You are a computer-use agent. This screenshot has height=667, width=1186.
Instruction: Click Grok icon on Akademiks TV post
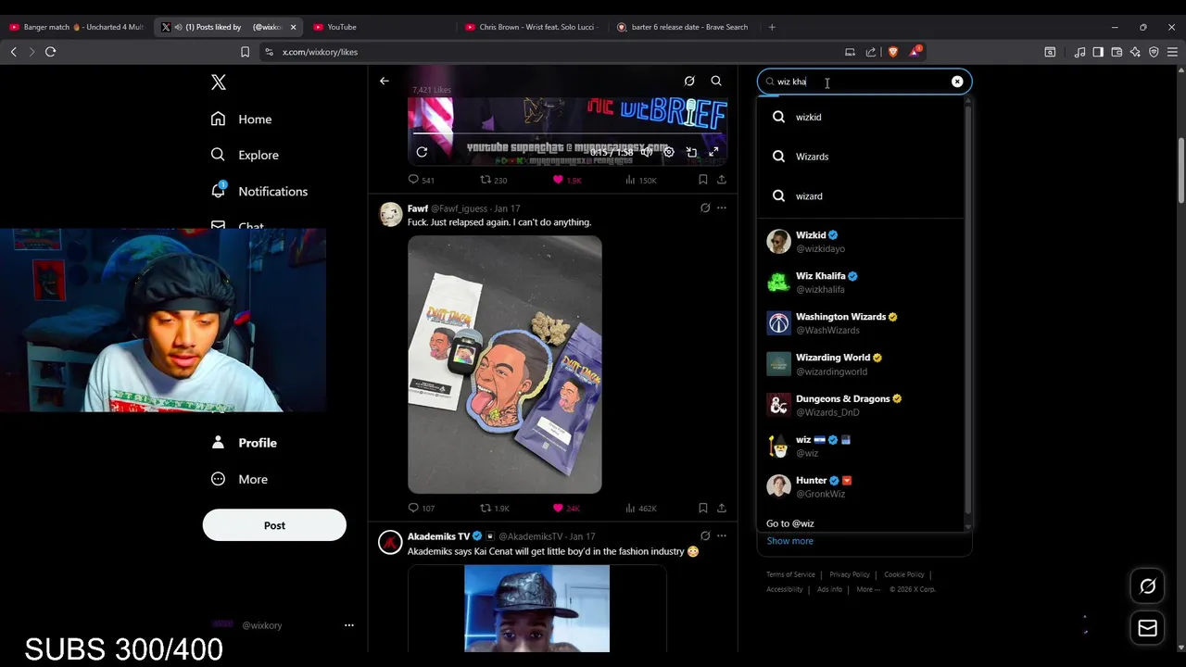(x=705, y=535)
